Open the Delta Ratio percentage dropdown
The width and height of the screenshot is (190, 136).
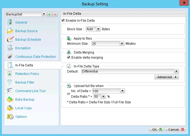pos(103,96)
